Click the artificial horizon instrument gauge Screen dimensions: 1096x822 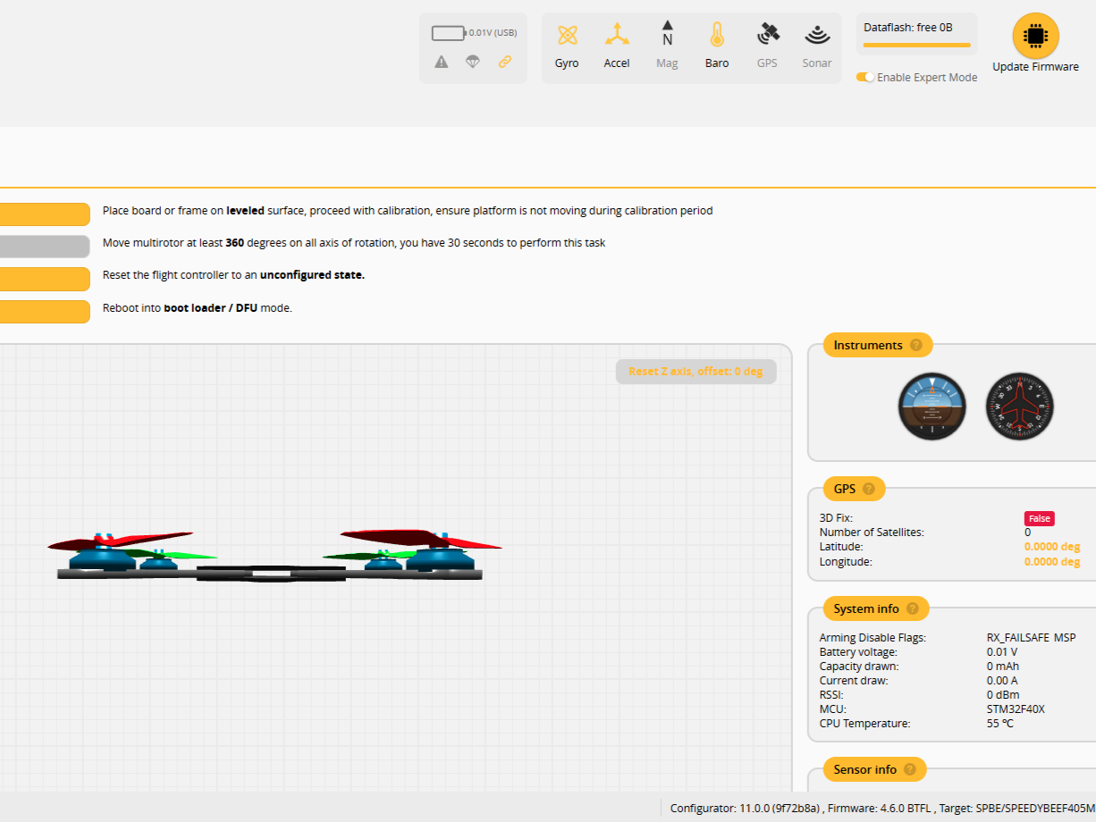(x=932, y=407)
